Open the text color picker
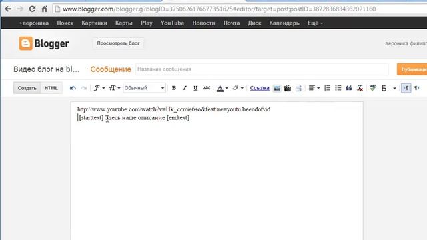 click(x=222, y=88)
